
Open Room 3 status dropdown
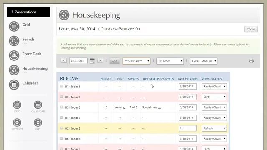(x=214, y=107)
